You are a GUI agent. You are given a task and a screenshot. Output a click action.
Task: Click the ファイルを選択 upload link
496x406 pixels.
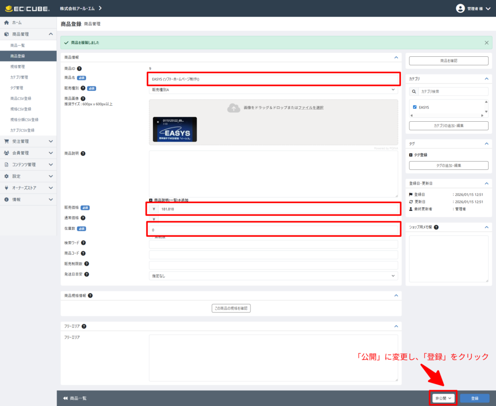point(310,108)
